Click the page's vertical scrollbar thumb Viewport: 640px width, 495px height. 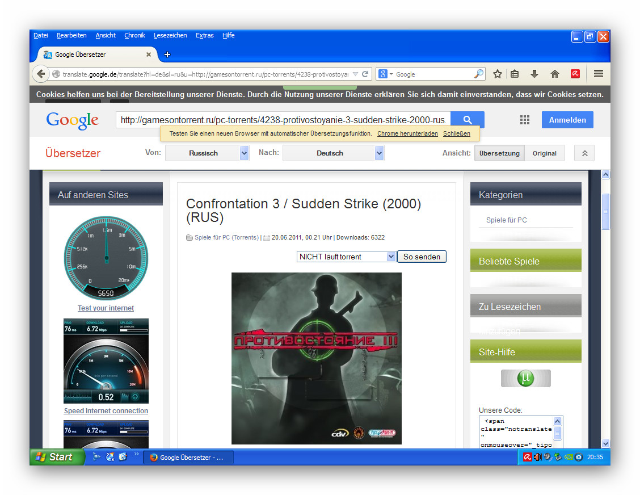tap(606, 212)
